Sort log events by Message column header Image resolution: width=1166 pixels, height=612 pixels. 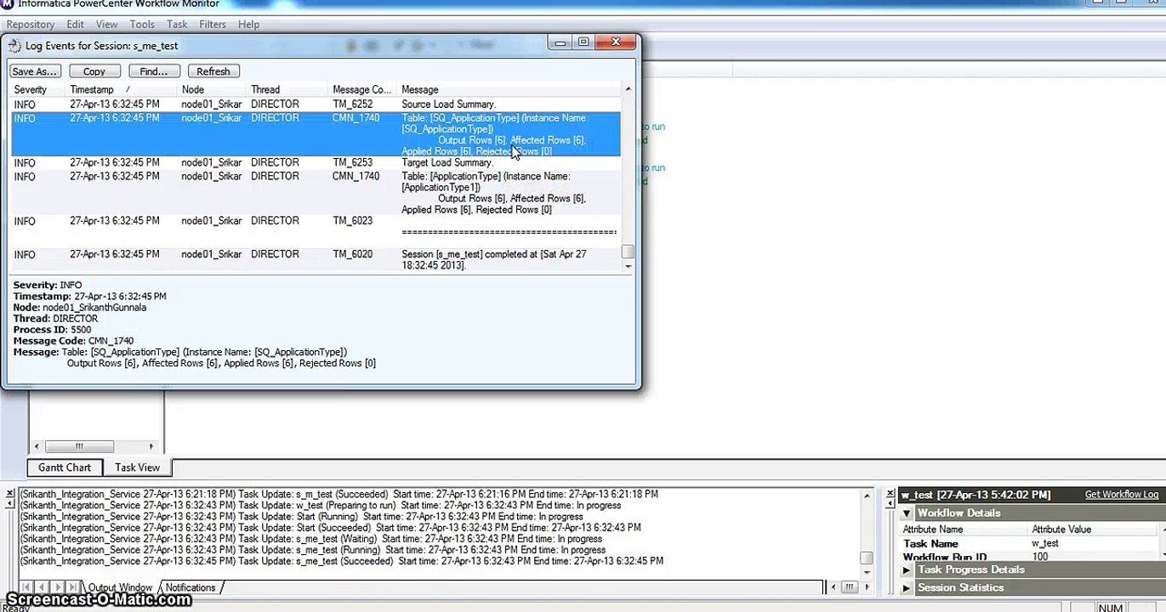point(509,89)
